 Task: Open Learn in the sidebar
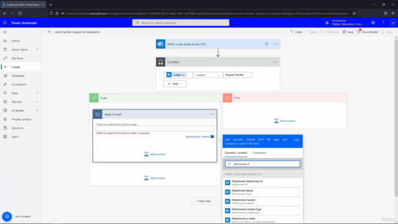[15, 137]
